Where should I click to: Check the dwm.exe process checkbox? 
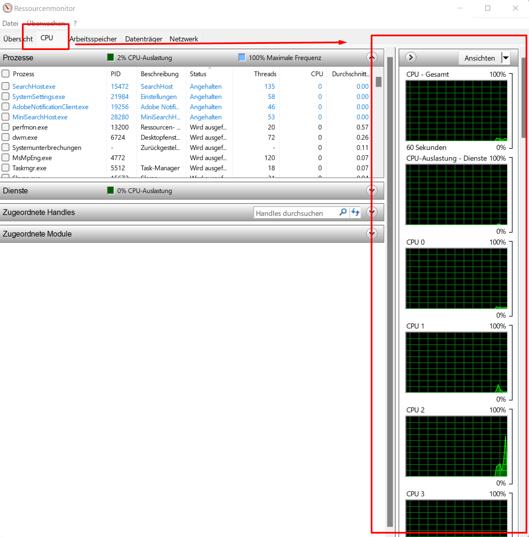point(5,137)
